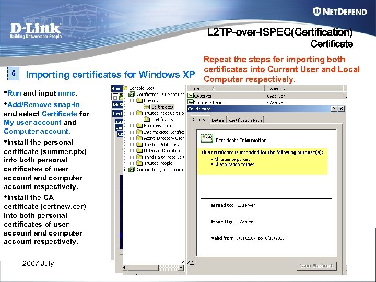Viewport: 376px width, 282px height.
Task: Click the 'Issued by: CAserver' text
Action: (x=233, y=221)
